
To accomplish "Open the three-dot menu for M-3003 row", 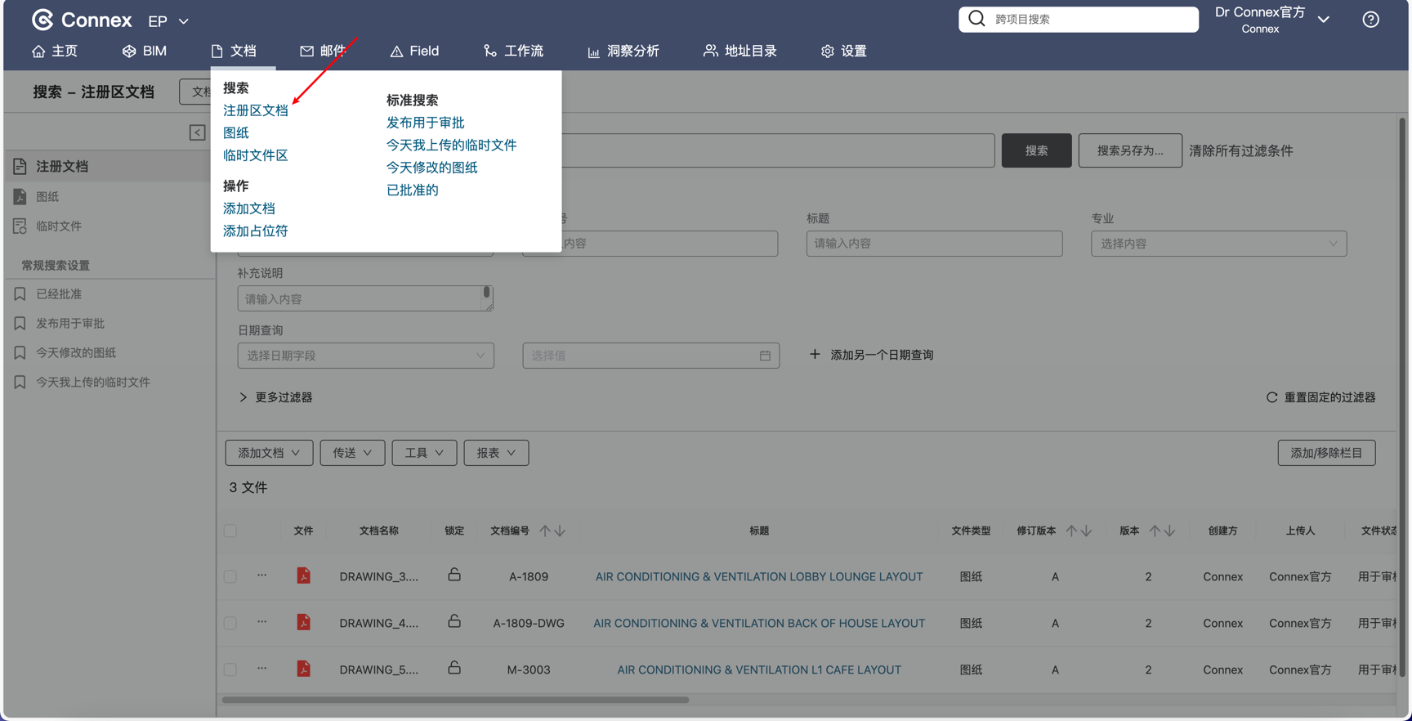I will [x=261, y=668].
